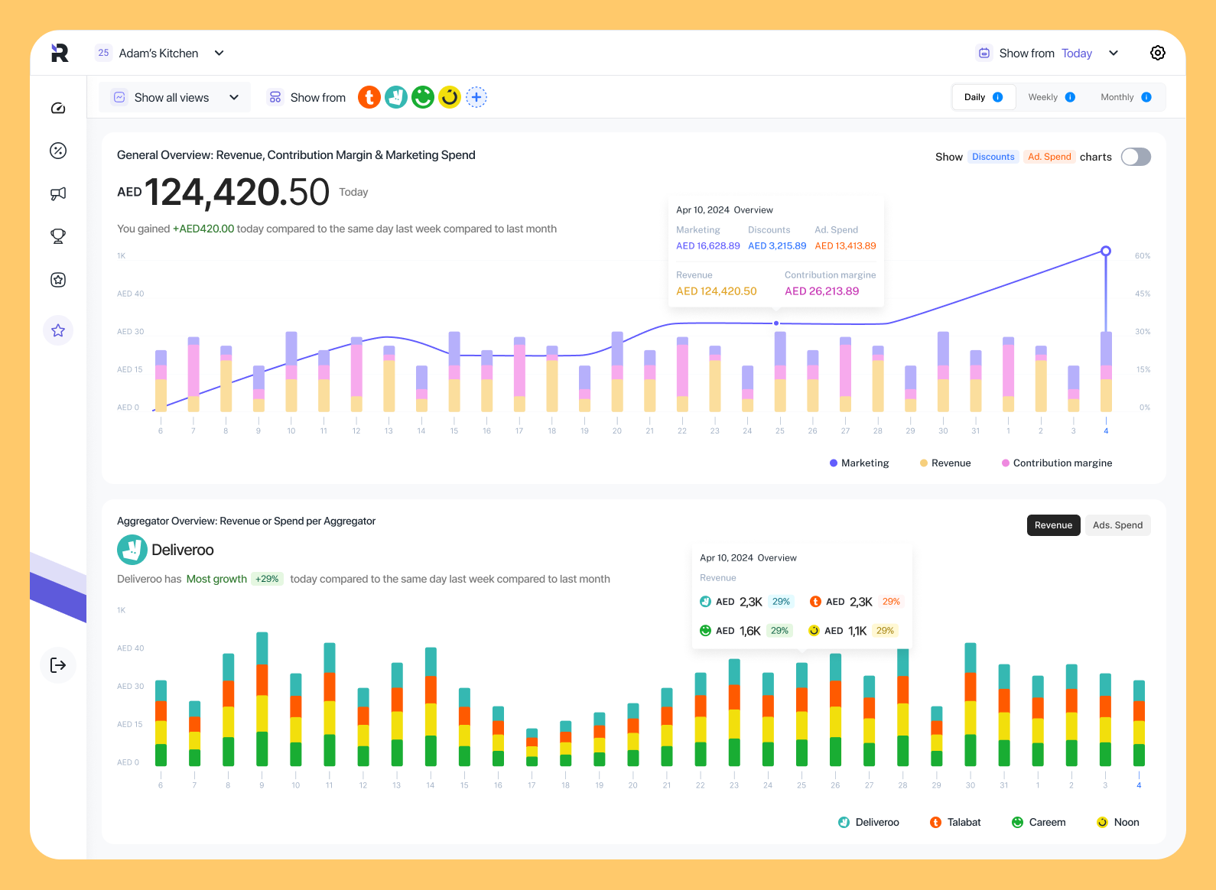Select the Careem green smiley aggregator icon
Screen dimensions: 1216x890
click(x=423, y=97)
